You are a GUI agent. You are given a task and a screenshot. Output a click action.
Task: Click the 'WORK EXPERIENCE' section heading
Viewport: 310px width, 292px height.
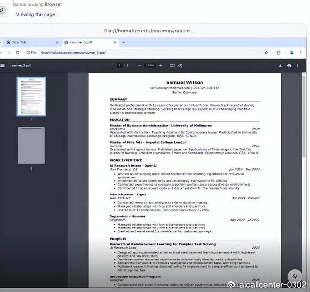(126, 160)
